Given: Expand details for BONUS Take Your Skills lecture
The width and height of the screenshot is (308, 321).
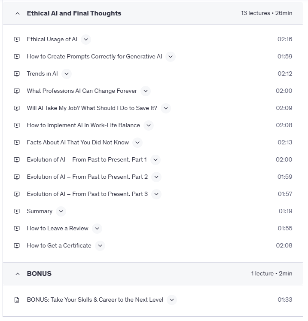Looking at the screenshot, I should pos(172,300).
